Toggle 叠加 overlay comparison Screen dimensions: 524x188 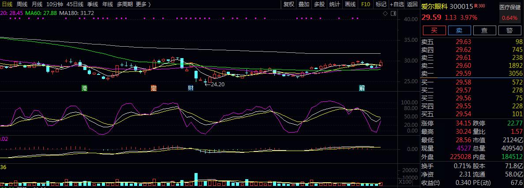point(304,4)
